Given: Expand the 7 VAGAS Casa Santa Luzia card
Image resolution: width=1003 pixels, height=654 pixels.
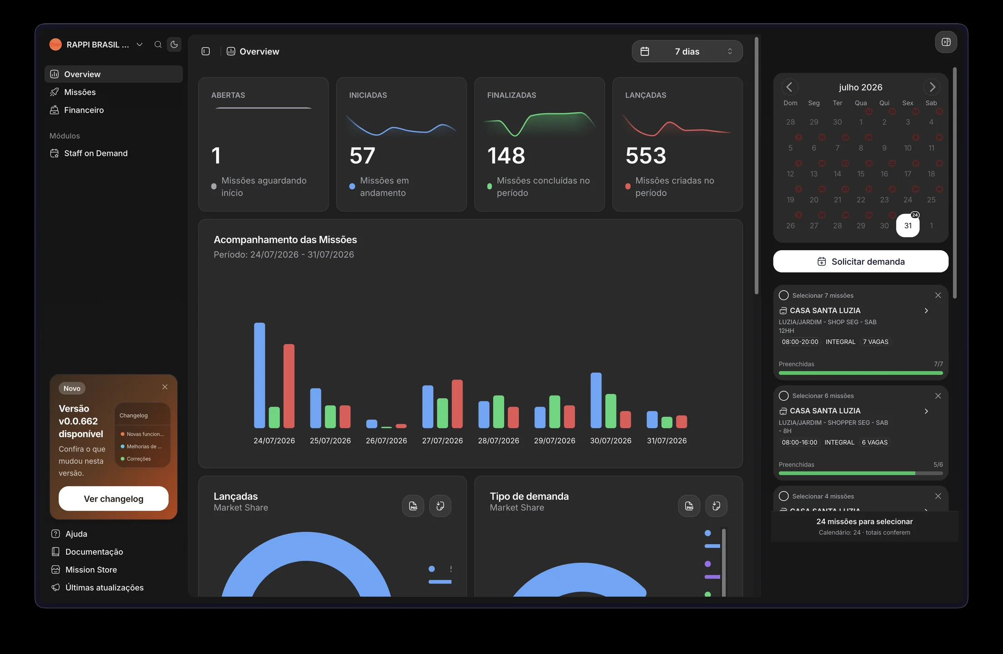Looking at the screenshot, I should (926, 310).
